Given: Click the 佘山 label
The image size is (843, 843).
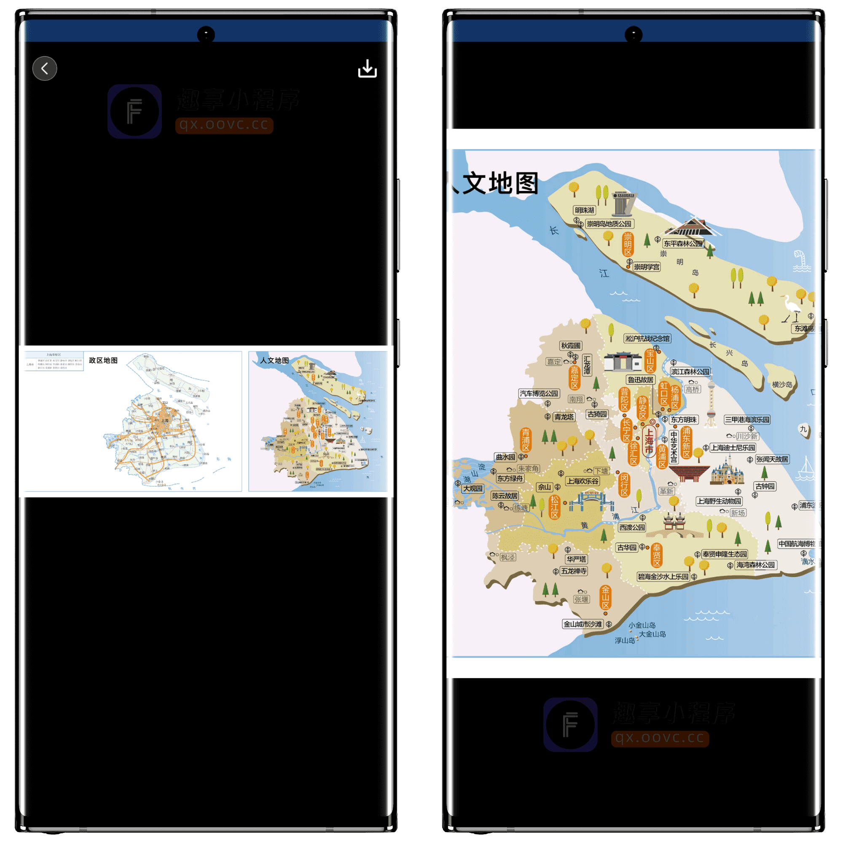Looking at the screenshot, I should coord(544,487).
